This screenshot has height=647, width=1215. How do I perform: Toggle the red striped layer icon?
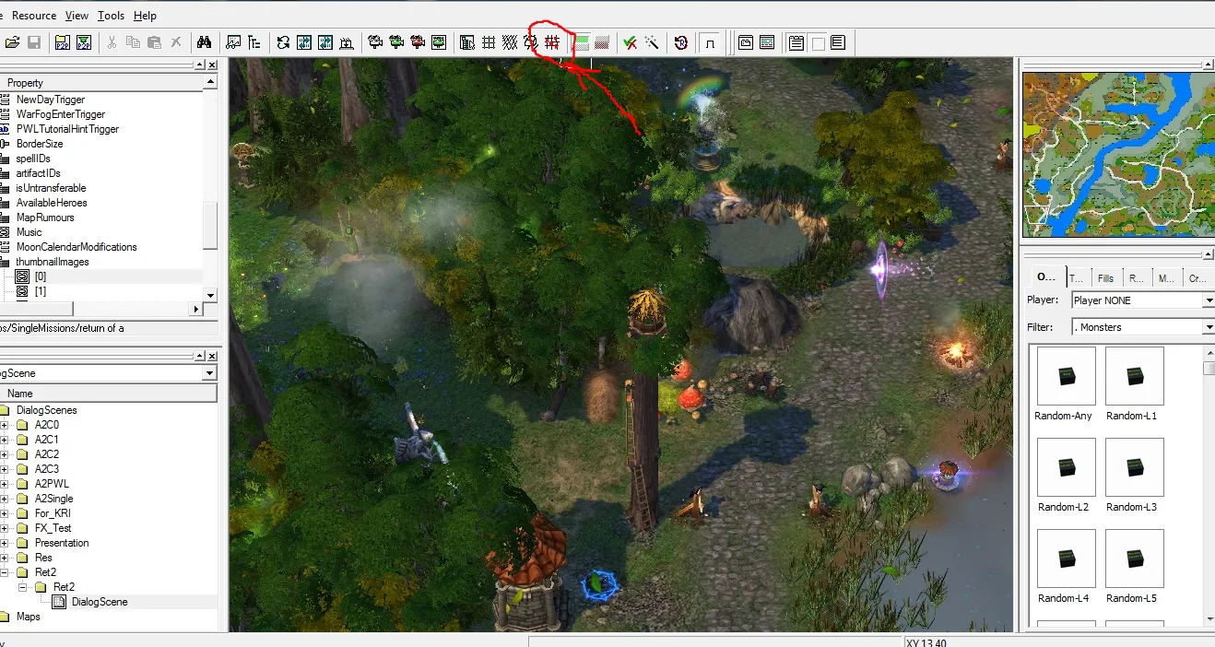tap(602, 42)
